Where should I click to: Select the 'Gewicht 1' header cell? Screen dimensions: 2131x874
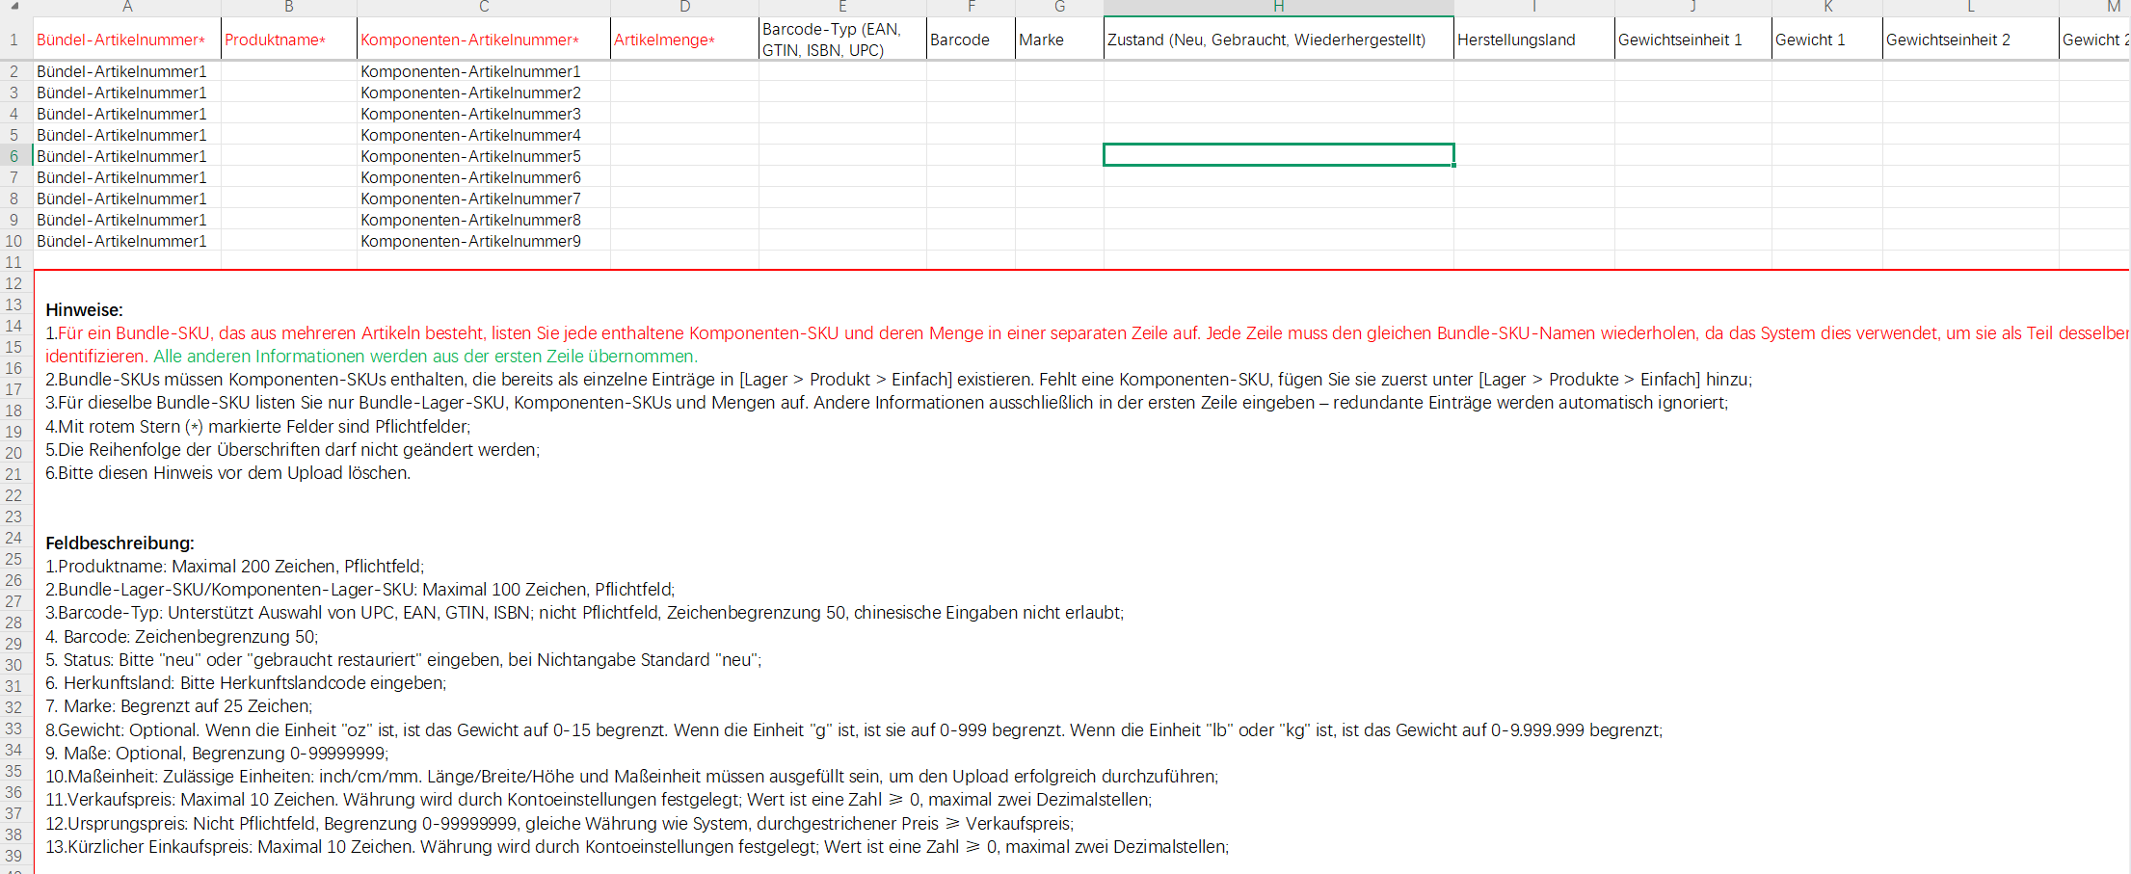click(1826, 40)
